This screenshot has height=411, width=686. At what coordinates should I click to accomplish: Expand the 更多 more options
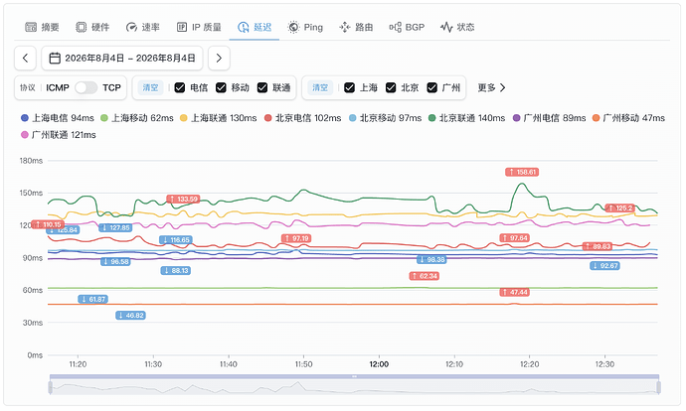pyautogui.click(x=491, y=87)
